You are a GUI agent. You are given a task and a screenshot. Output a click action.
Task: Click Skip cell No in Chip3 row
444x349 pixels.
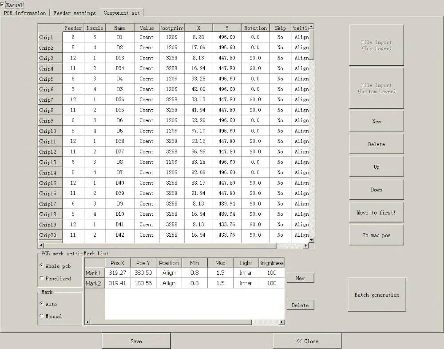coord(280,58)
